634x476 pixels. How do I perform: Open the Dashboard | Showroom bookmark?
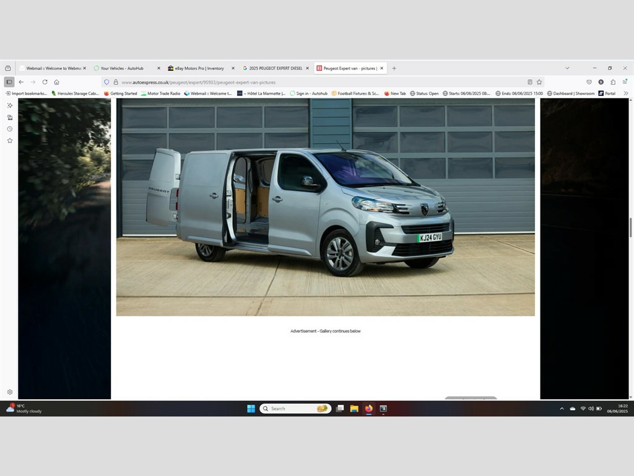pyautogui.click(x=570, y=94)
